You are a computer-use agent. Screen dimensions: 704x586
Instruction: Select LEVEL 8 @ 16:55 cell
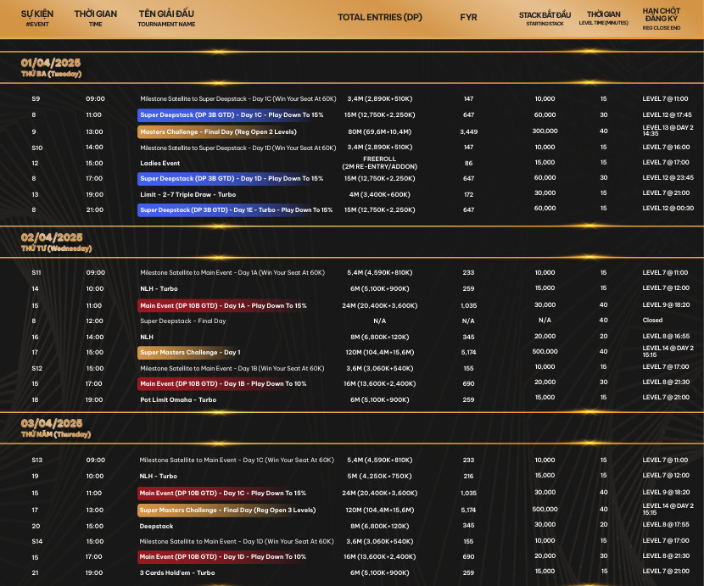[x=666, y=337]
